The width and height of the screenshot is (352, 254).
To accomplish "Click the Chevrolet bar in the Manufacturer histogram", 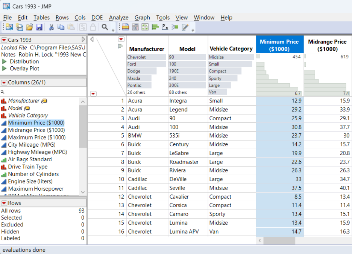I will pyautogui.click(x=147, y=57).
